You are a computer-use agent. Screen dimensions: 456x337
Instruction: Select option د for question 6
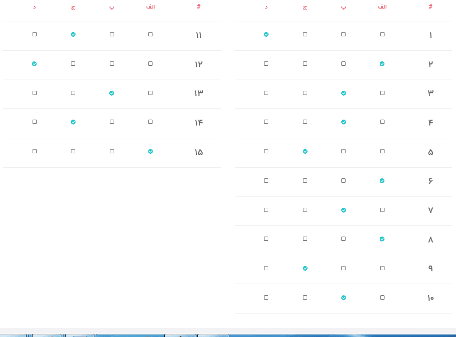(x=266, y=181)
